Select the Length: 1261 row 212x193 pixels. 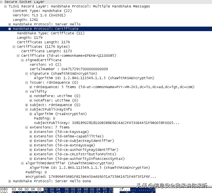coord(25,20)
